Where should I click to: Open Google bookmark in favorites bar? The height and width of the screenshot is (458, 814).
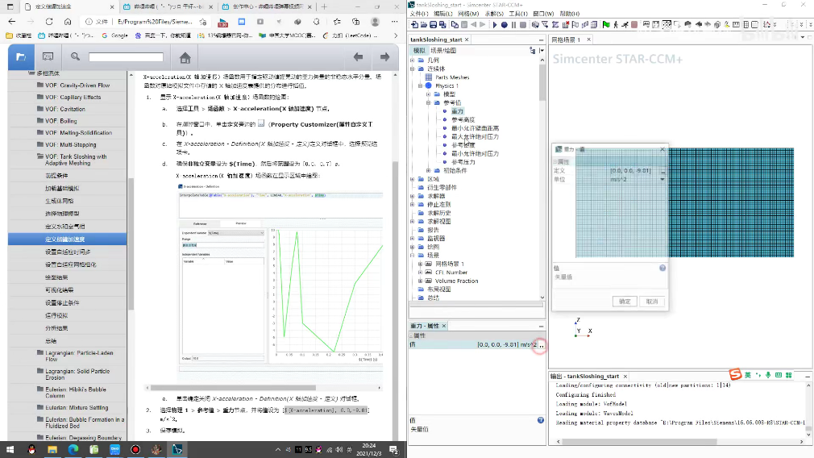114,35
